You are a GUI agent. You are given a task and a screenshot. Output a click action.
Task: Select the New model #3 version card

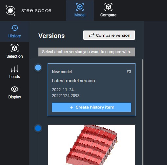pos(92,90)
